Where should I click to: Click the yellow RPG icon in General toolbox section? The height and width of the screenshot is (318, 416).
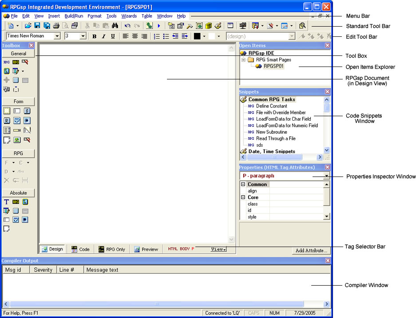pos(16,62)
